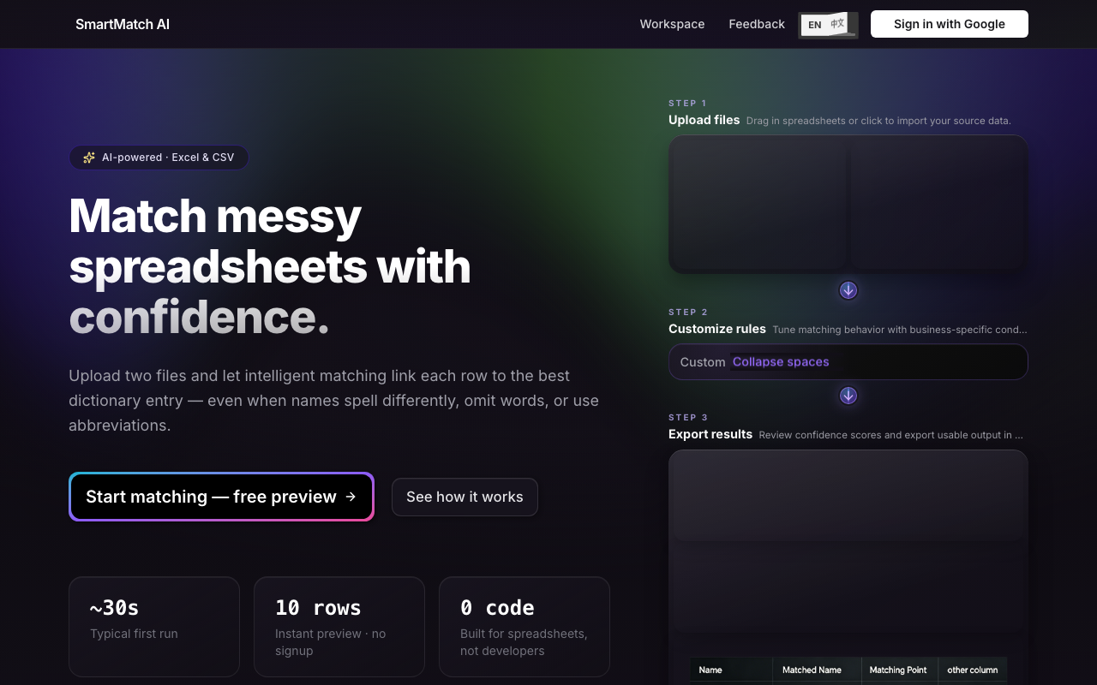Image resolution: width=1097 pixels, height=685 pixels.
Task: Click the 0 code stat card
Action: click(525, 627)
